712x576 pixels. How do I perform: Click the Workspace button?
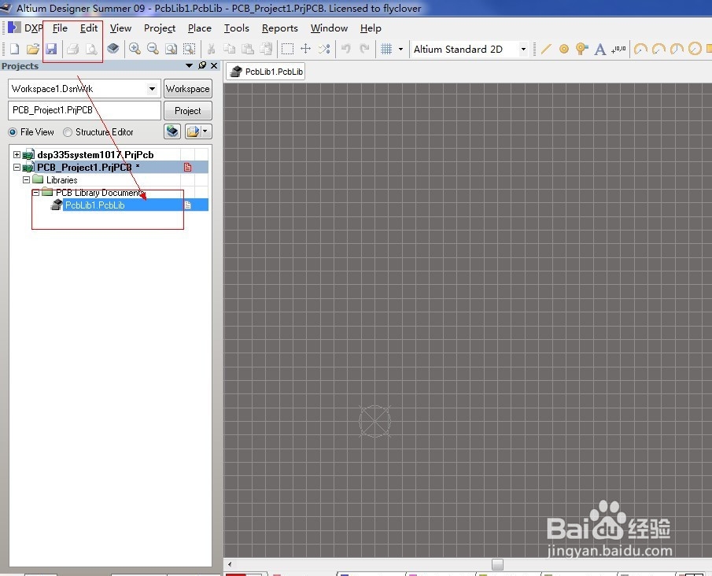tap(187, 89)
